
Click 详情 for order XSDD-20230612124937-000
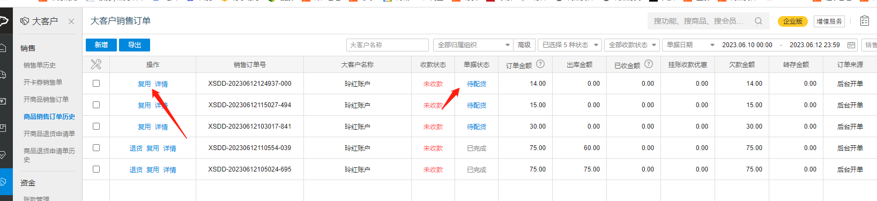point(161,84)
